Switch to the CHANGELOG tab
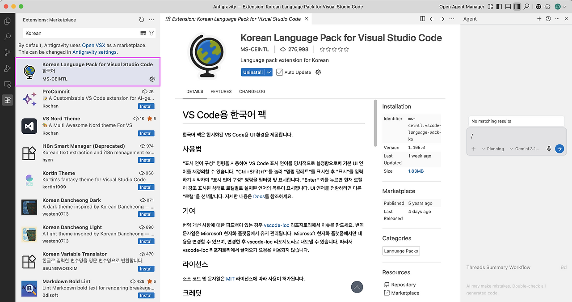 [252, 91]
